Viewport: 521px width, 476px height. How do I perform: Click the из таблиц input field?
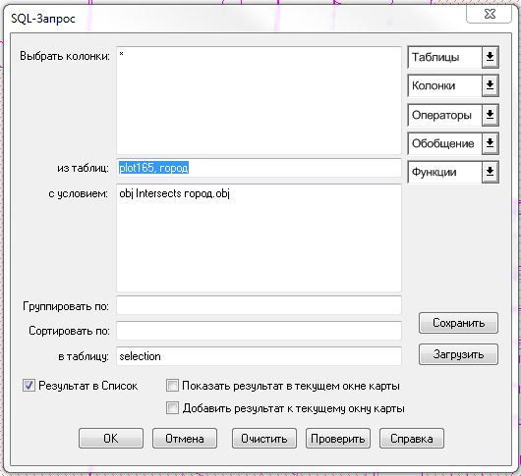(x=259, y=168)
